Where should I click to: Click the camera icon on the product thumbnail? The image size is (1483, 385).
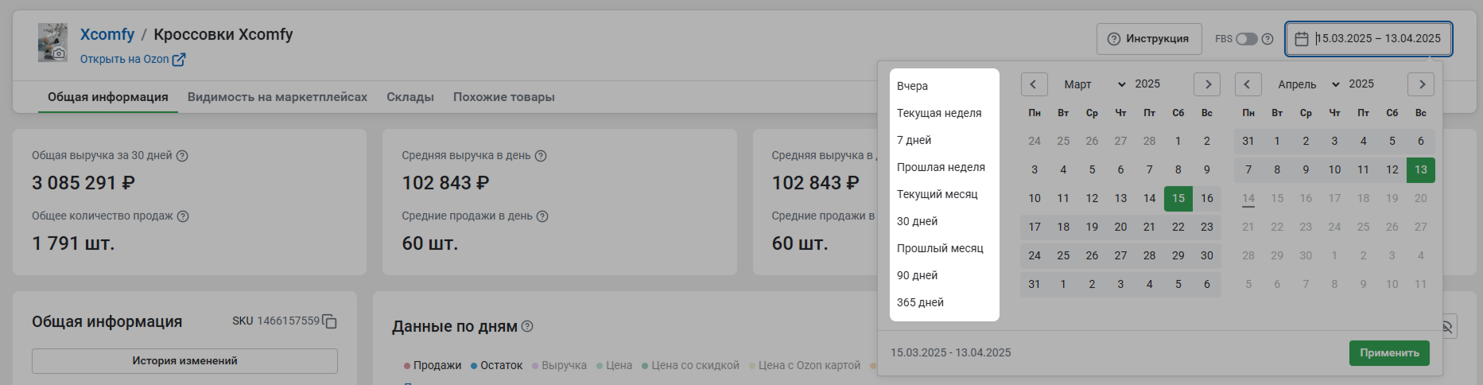pyautogui.click(x=59, y=53)
